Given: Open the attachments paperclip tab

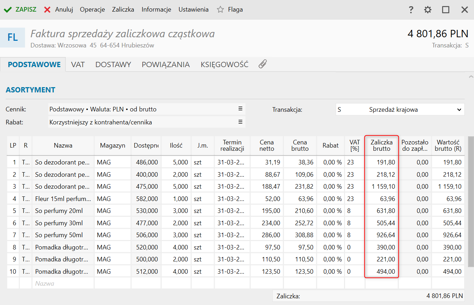Looking at the screenshot, I should point(262,64).
